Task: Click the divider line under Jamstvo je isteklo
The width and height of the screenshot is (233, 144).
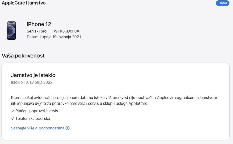Action: tap(115, 90)
